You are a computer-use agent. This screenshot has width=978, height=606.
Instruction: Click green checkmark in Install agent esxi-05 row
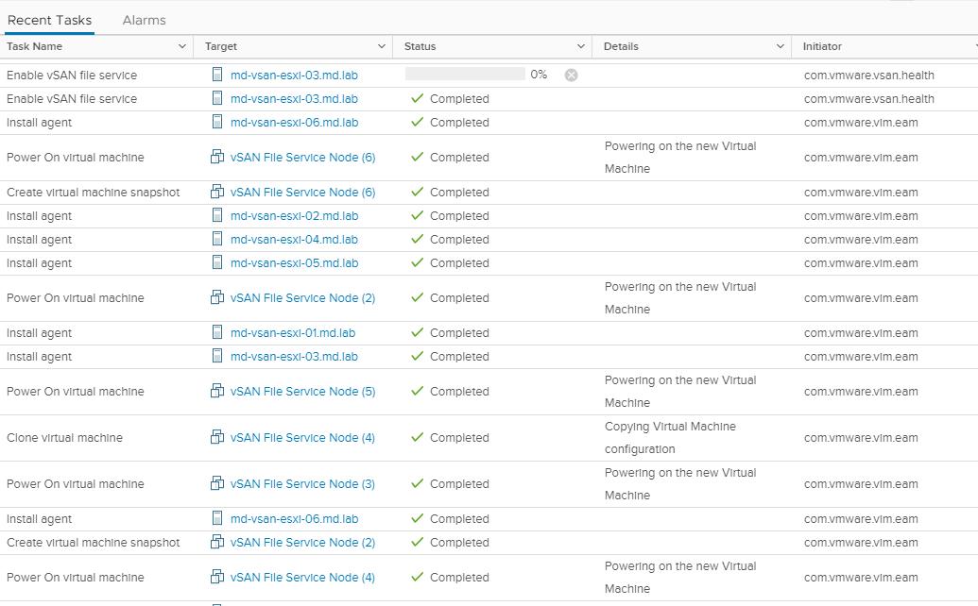coord(418,262)
